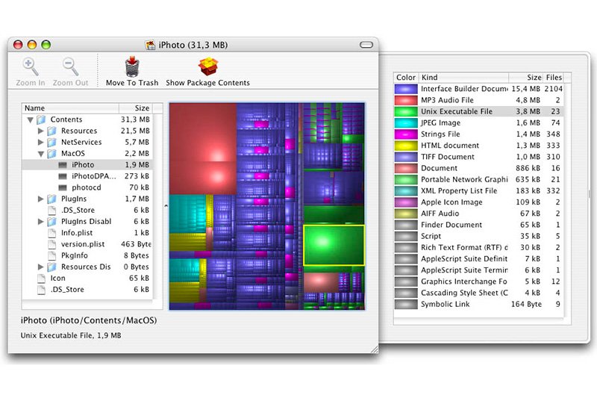Click the Zoom Out magnifier icon

pyautogui.click(x=70, y=66)
